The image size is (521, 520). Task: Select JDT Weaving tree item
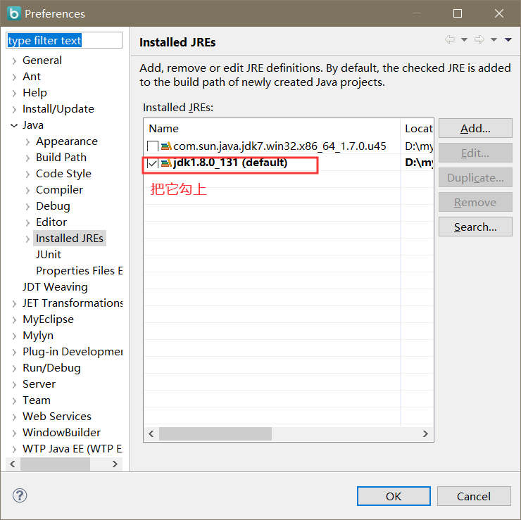(55, 286)
